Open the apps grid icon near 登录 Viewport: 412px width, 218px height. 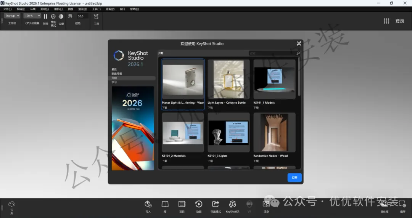pos(386,21)
